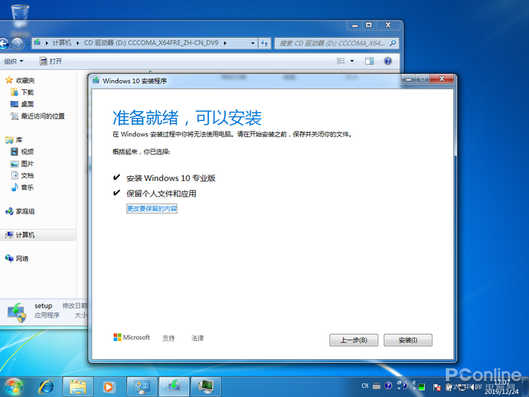
Task: Click the 安装(I) install button
Action: click(408, 340)
